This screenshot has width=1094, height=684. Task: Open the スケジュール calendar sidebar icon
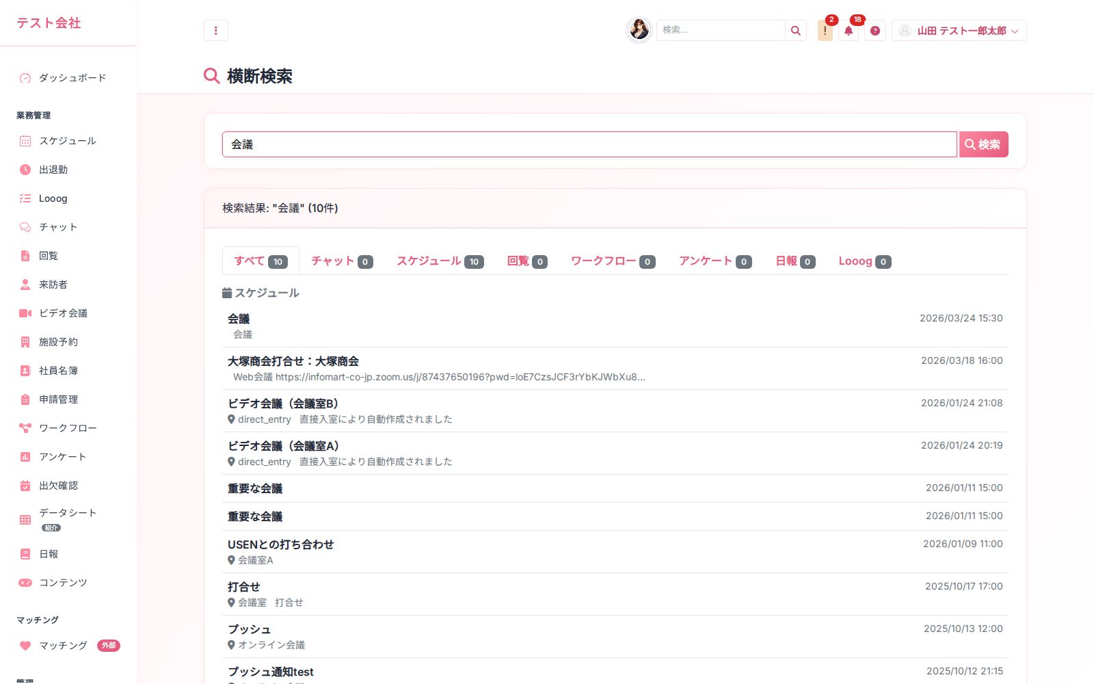click(25, 141)
